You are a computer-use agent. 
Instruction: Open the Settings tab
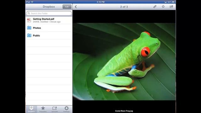[66, 109]
